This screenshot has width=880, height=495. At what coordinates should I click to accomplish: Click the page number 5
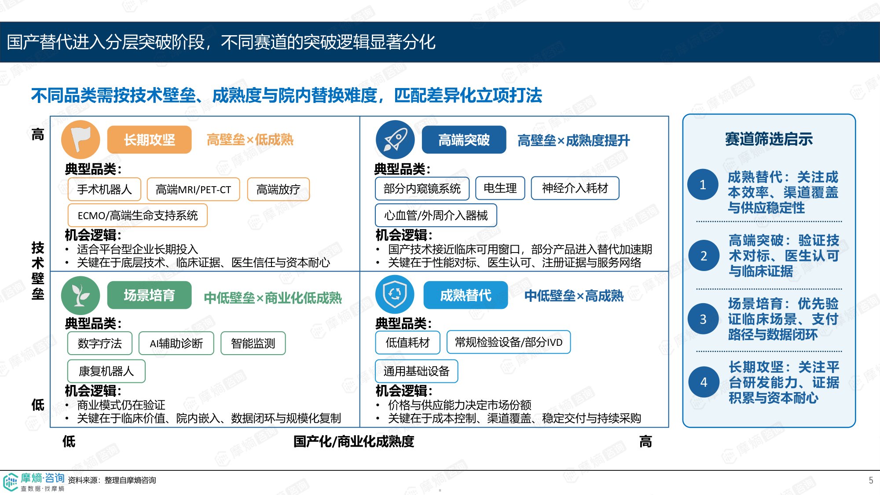(x=871, y=480)
